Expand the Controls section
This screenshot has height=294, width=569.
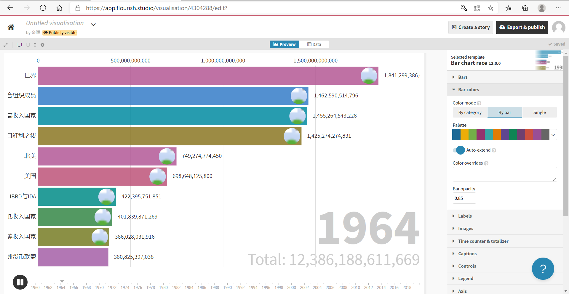(x=505, y=266)
